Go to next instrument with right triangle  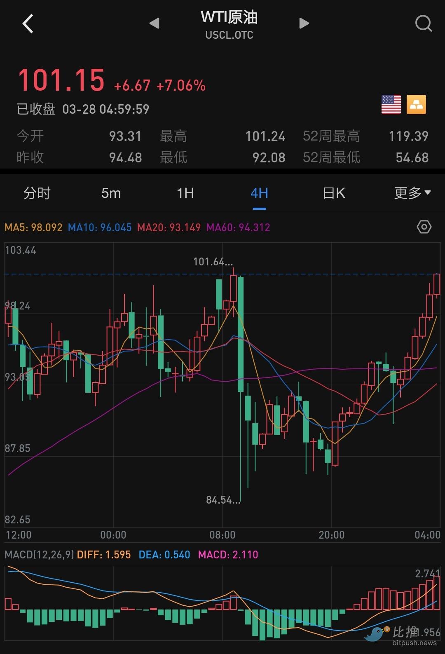pos(304,23)
